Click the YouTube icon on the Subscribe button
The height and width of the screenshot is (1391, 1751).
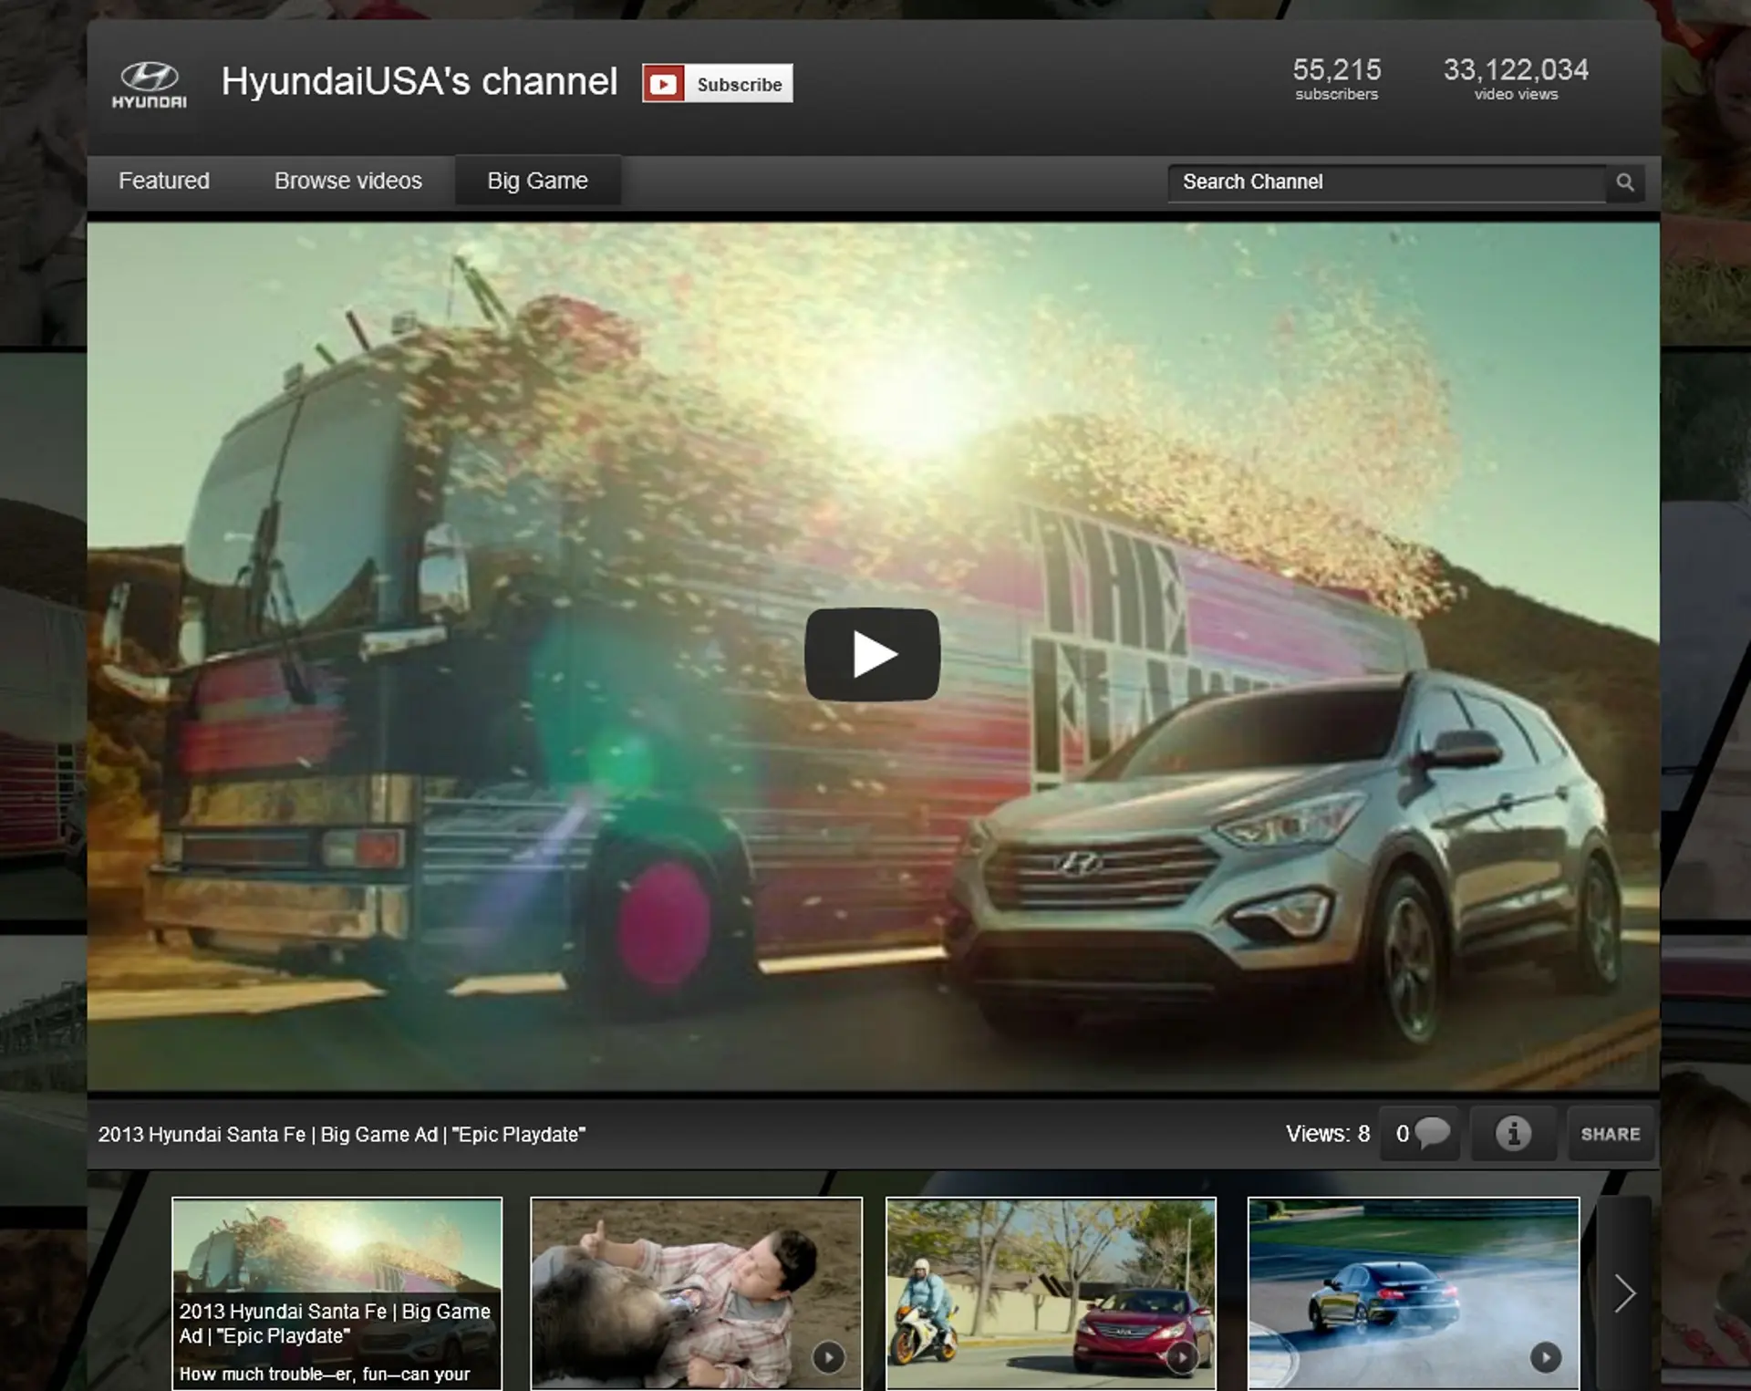pyautogui.click(x=665, y=83)
